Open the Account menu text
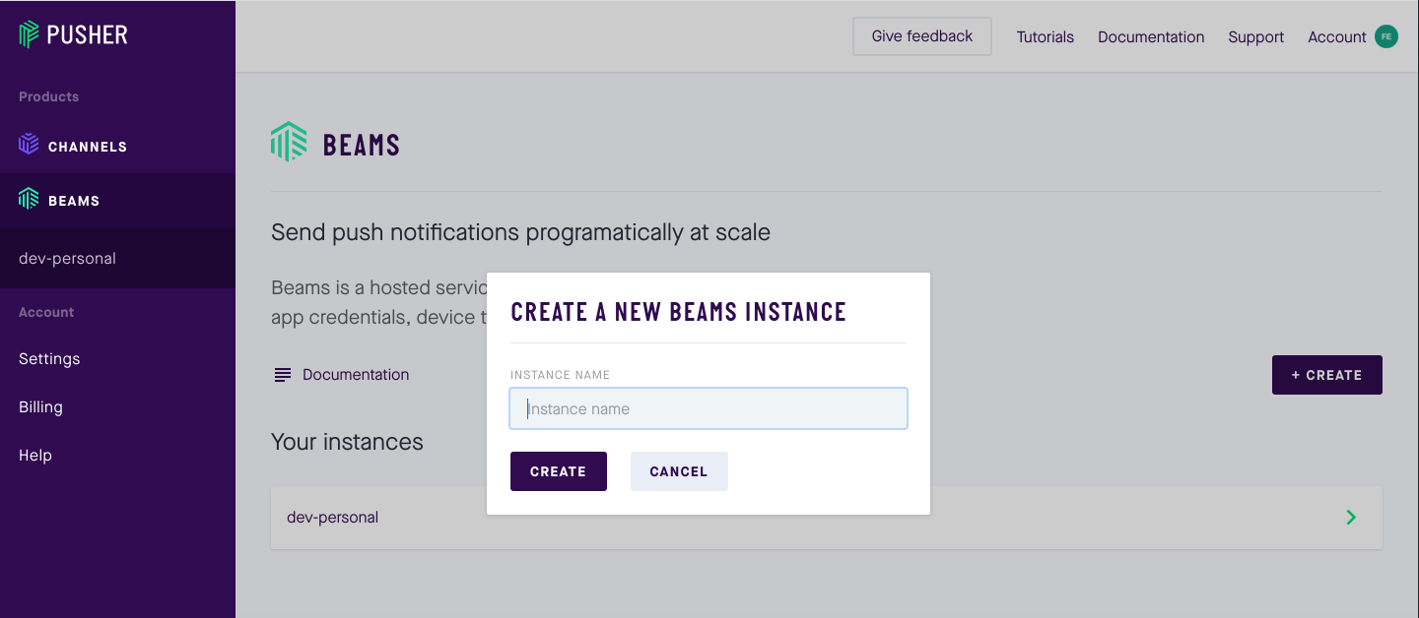1419x618 pixels. [x=1336, y=37]
